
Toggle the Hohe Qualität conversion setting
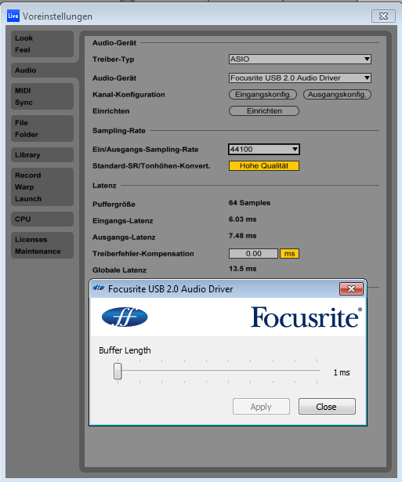point(264,166)
